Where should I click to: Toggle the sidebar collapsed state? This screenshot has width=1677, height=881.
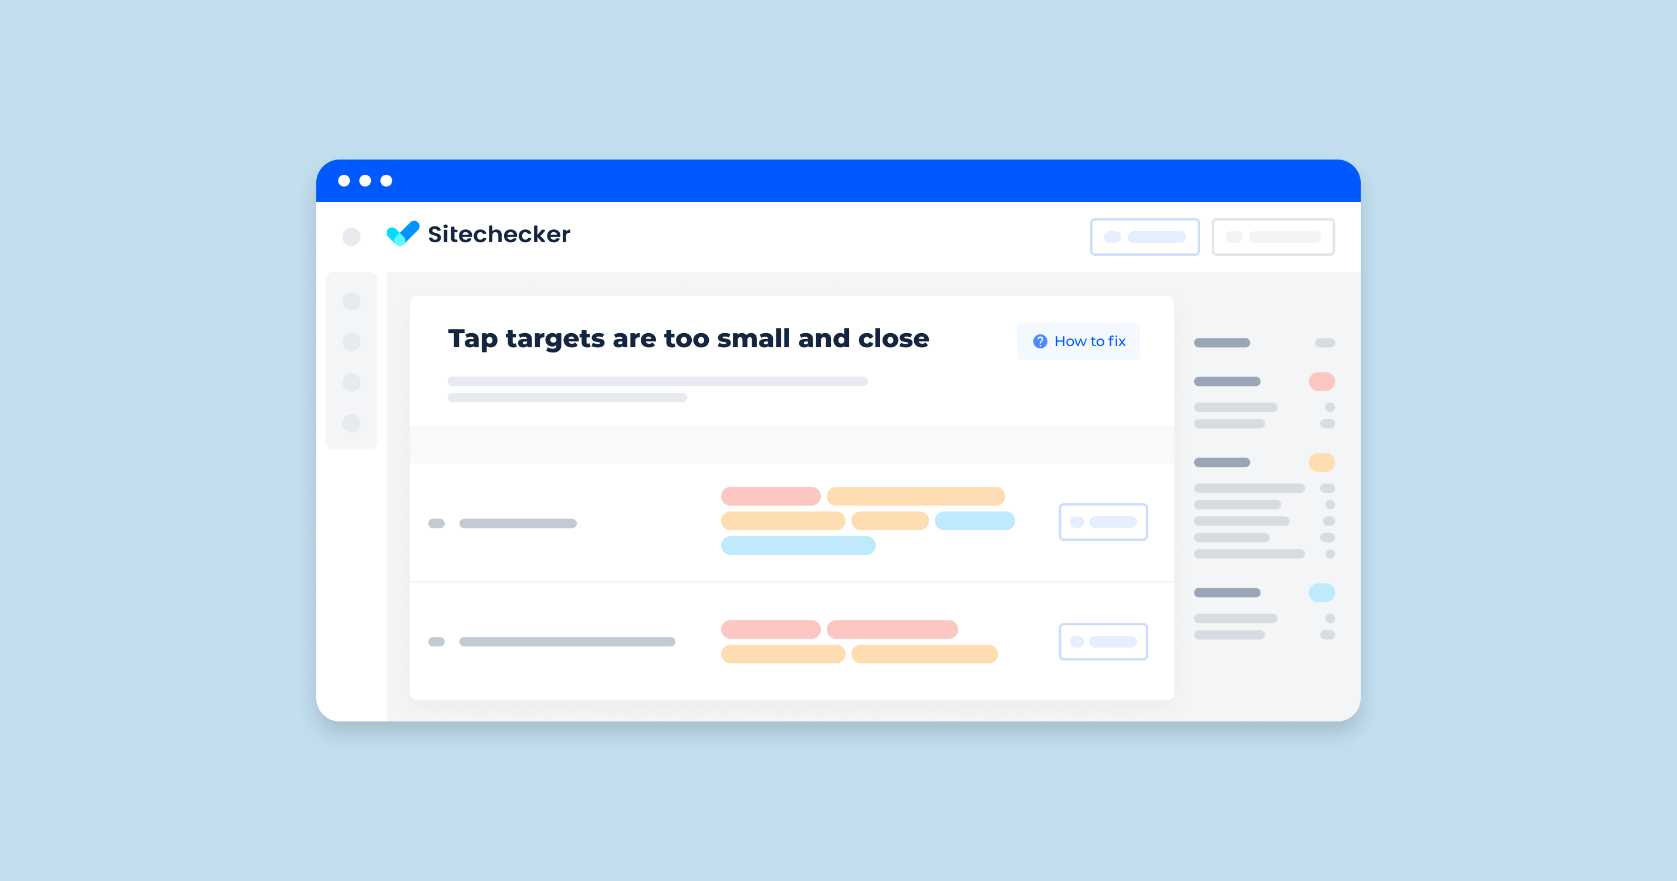351,237
